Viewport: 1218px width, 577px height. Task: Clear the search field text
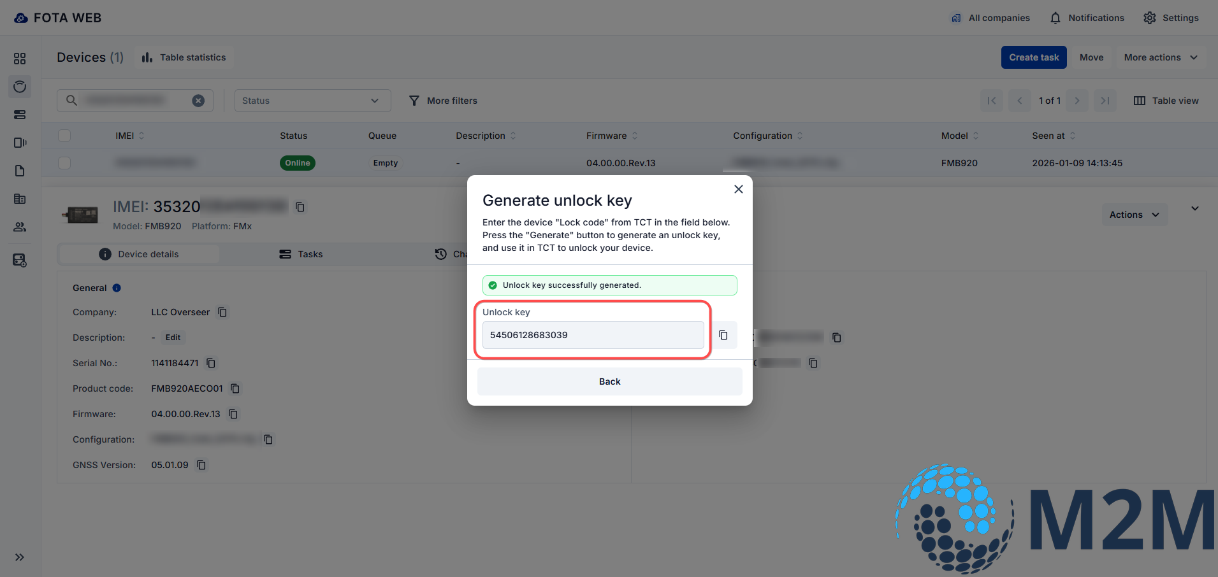coord(198,101)
